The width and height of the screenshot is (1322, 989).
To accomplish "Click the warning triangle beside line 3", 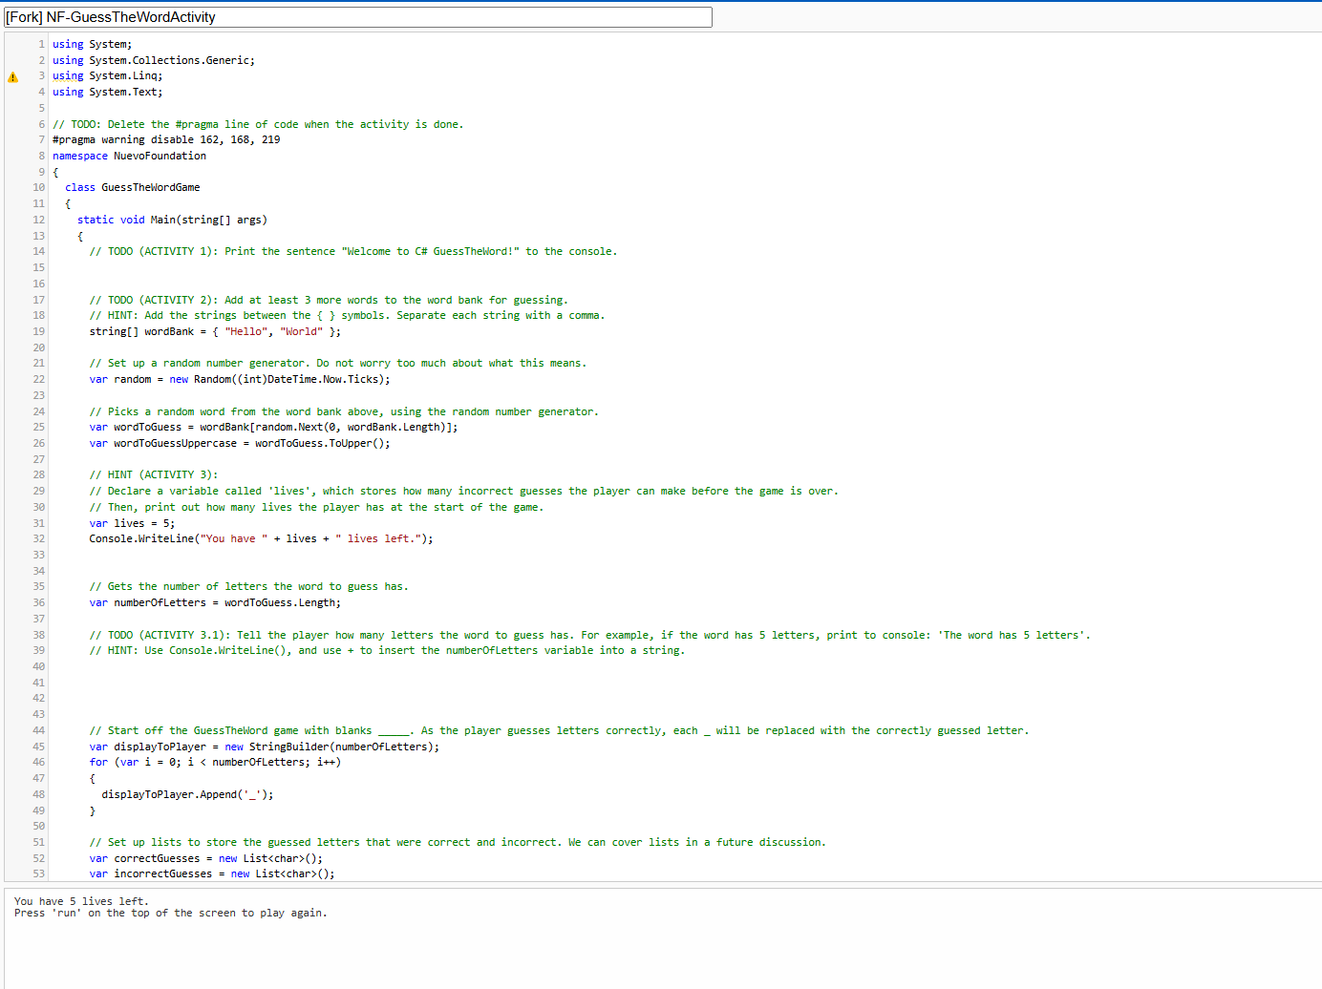I will 12,75.
